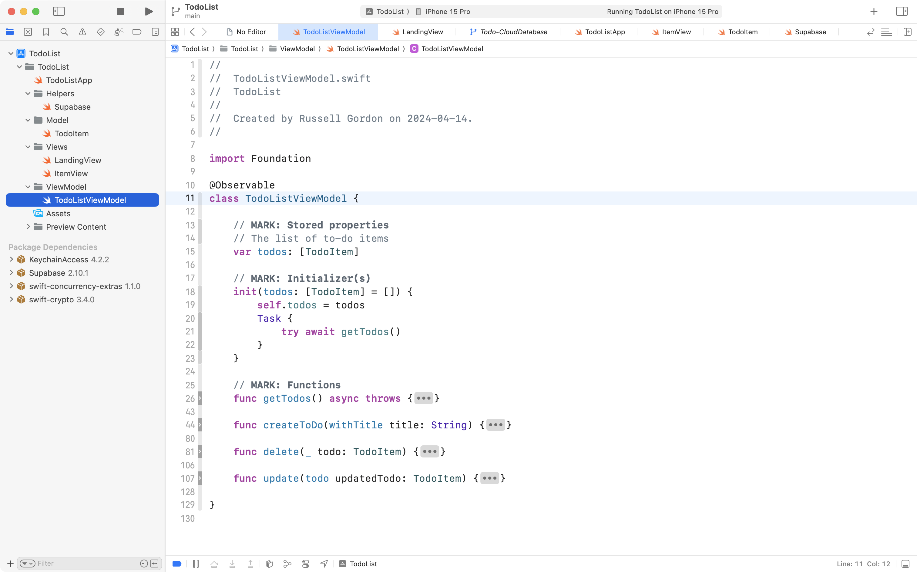Click Step Over in the debug bar
917x572 pixels.
(214, 563)
